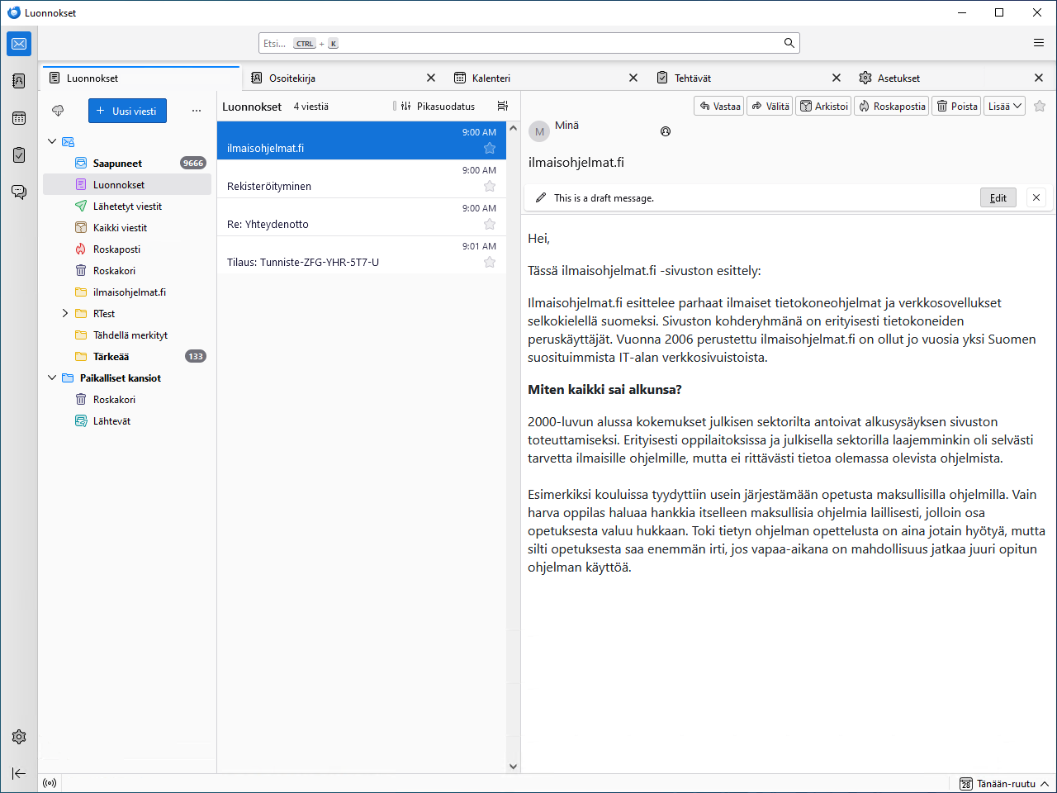Open the Chat space icon

[19, 192]
